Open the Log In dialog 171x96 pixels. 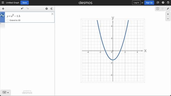pyautogui.click(x=136, y=3)
